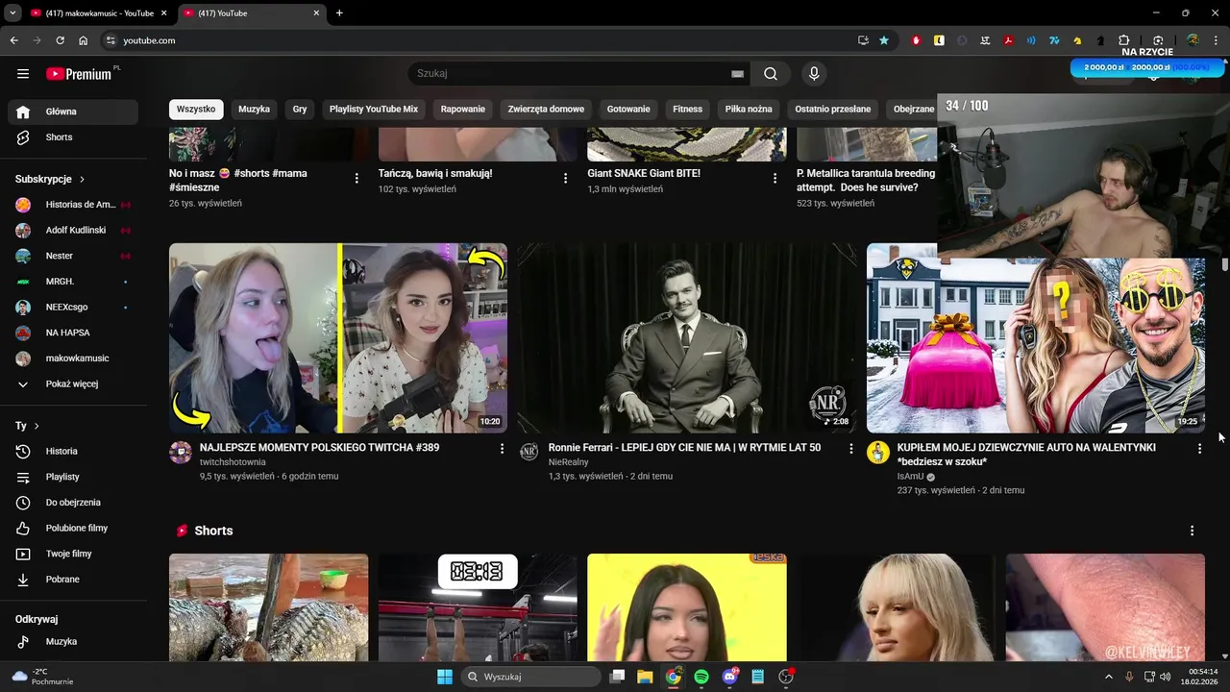Screen dimensions: 1230x692
Task: Open Historia in the sidebar
Action: click(73, 451)
